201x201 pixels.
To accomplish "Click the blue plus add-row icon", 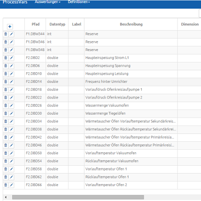I will pos(10,27).
